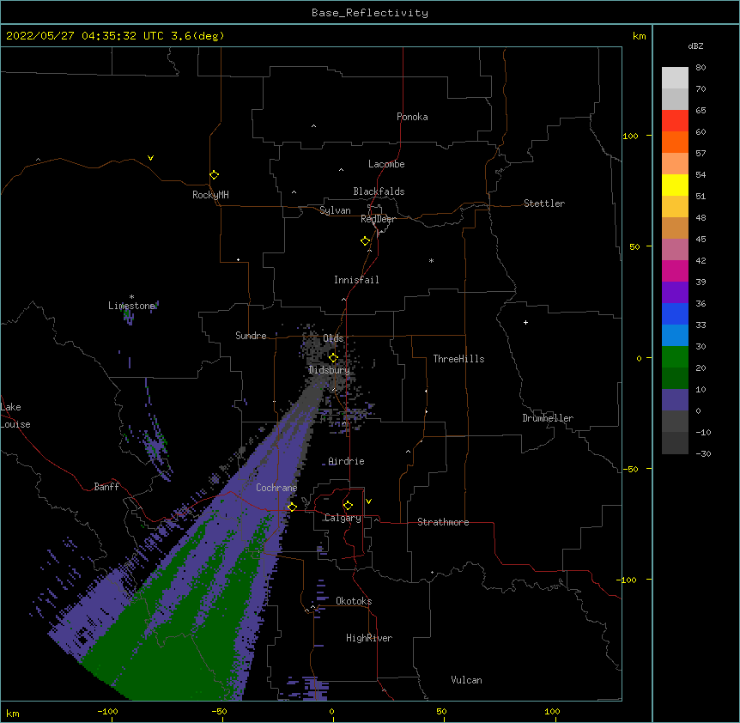The height and width of the screenshot is (723, 740).
Task: Click the yellow diamond marker south of Cochrane
Action: [292, 507]
